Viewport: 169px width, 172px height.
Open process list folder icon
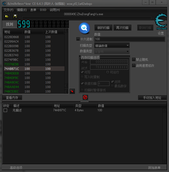click(7, 16)
